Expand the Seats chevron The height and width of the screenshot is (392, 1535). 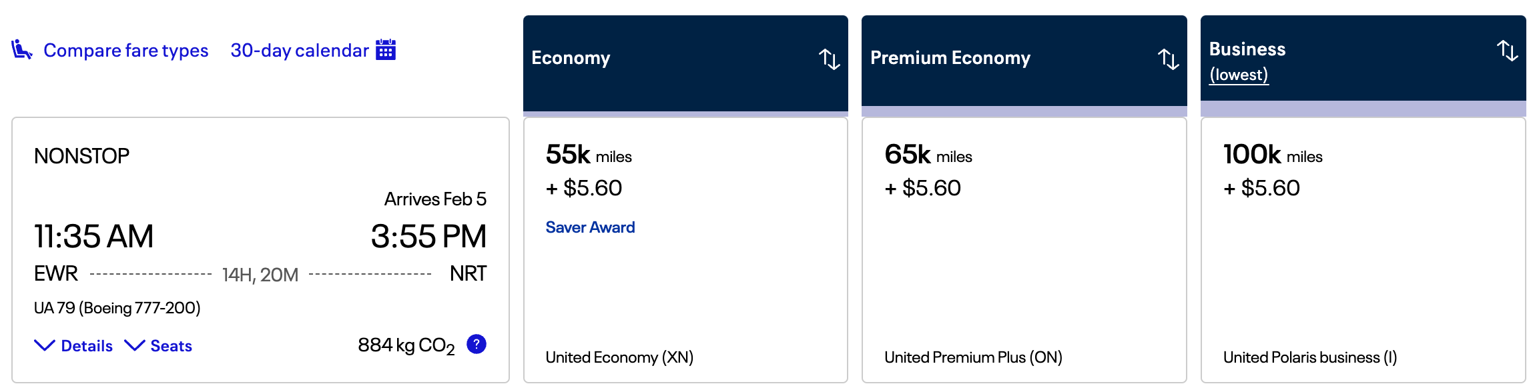(x=135, y=345)
